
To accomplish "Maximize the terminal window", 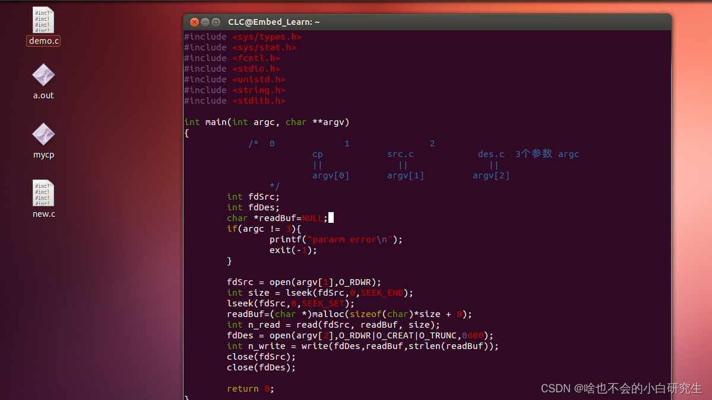I will [214, 21].
